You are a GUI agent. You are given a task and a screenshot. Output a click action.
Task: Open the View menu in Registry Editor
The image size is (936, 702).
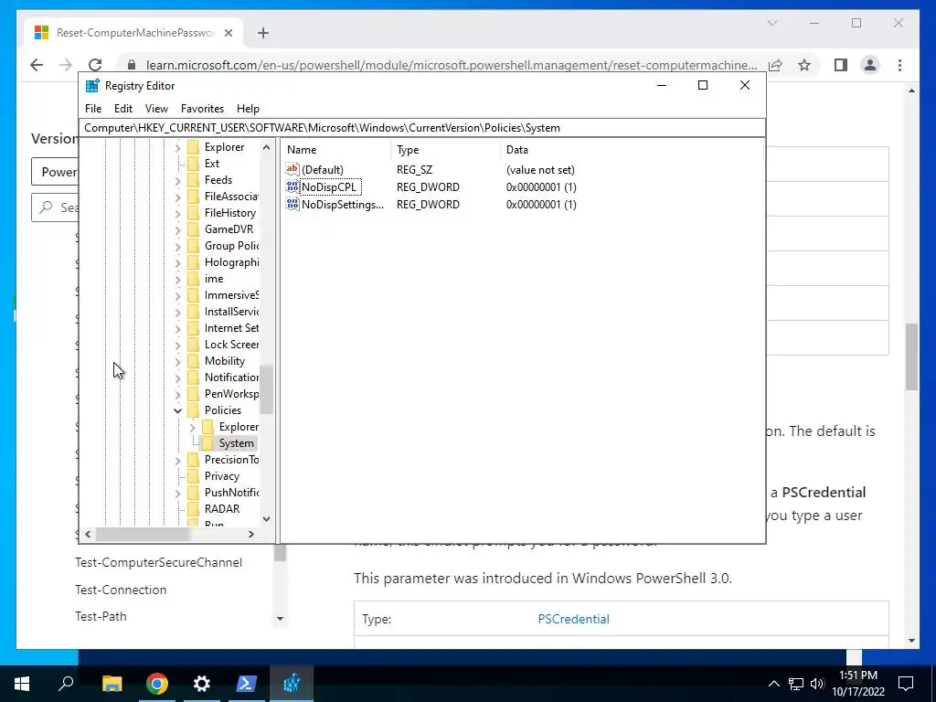pyautogui.click(x=156, y=109)
